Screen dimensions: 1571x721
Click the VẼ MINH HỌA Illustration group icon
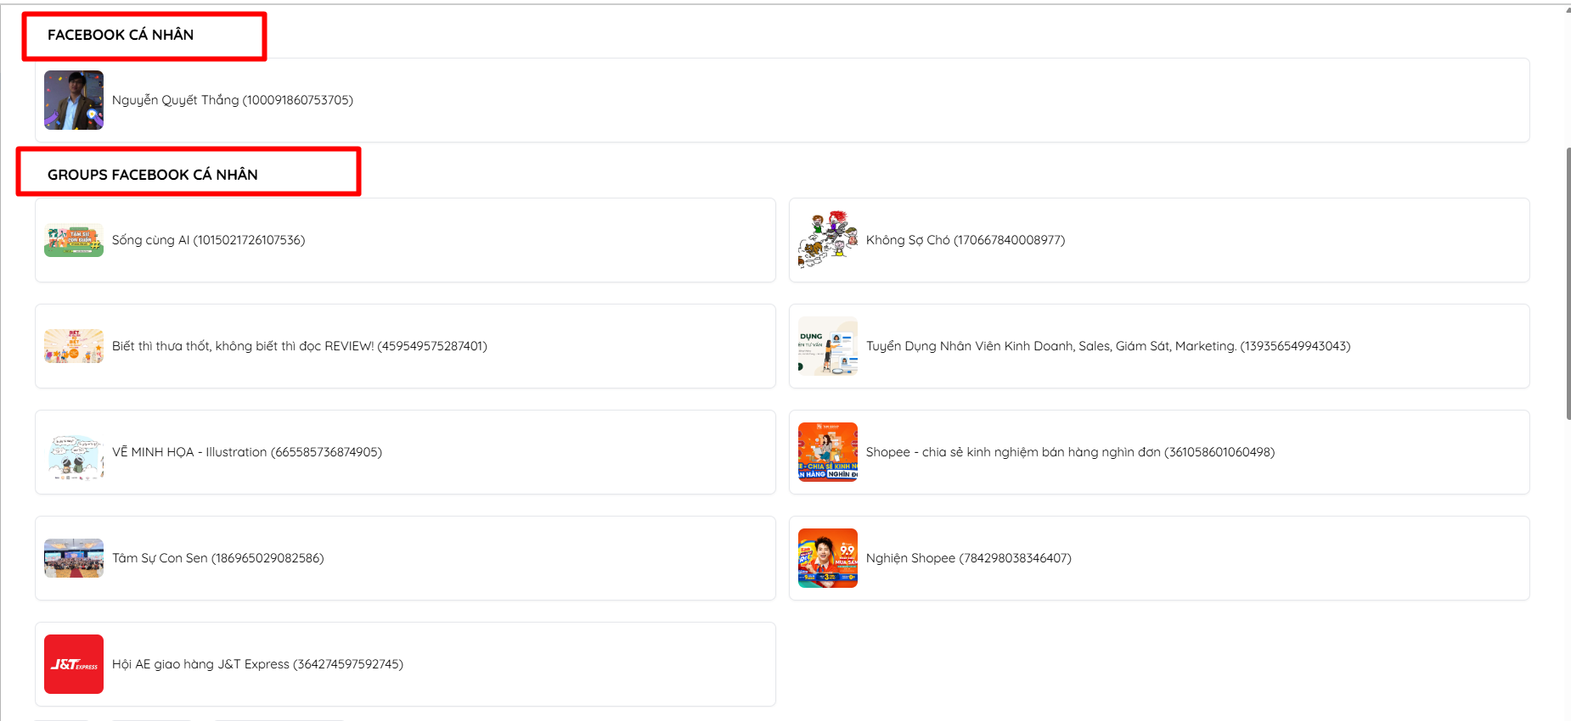point(74,452)
